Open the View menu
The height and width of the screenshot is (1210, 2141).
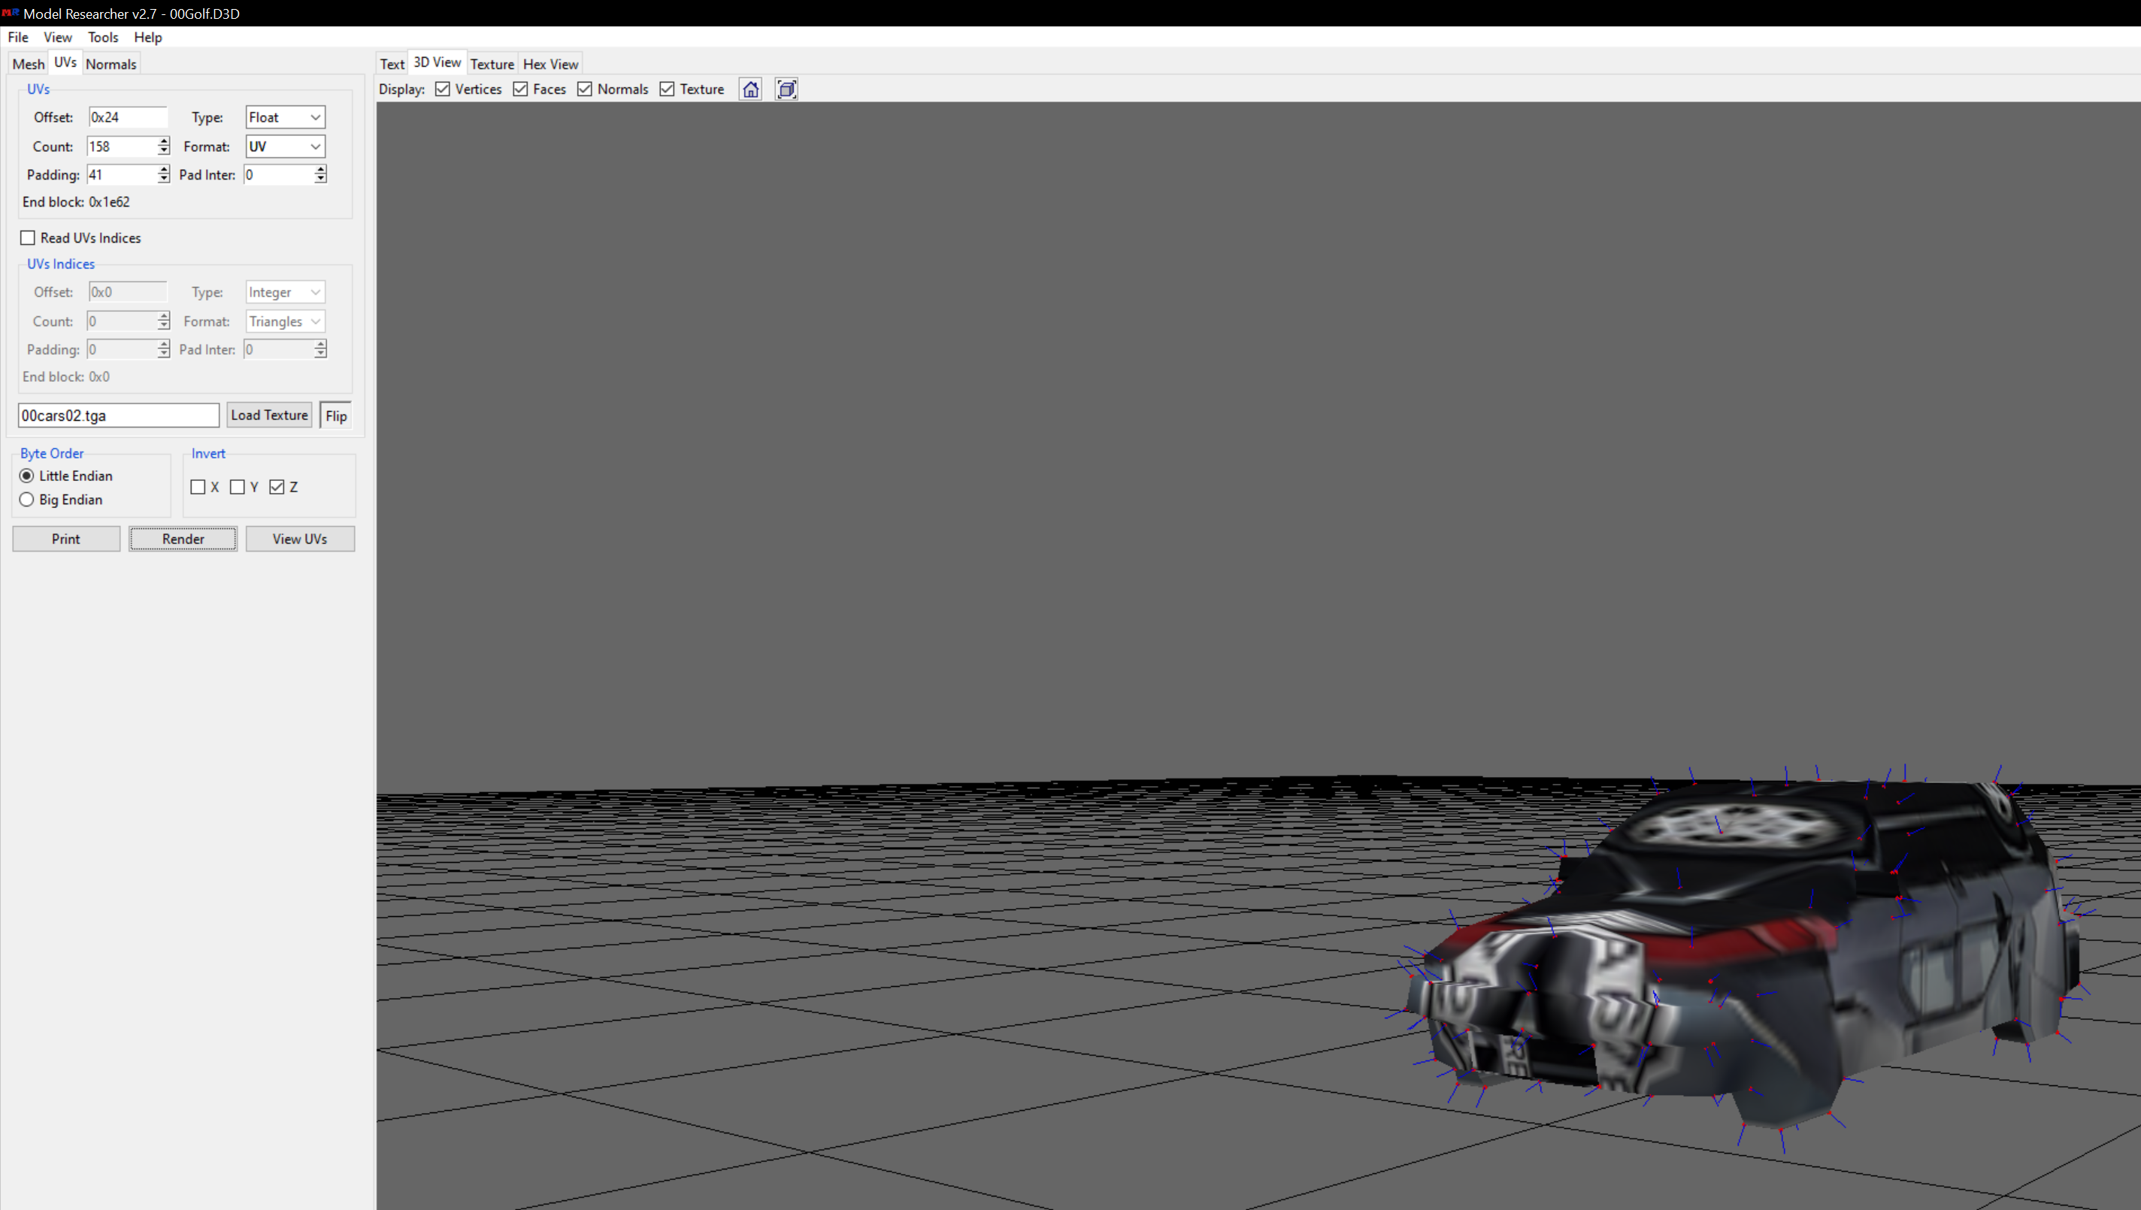click(58, 38)
